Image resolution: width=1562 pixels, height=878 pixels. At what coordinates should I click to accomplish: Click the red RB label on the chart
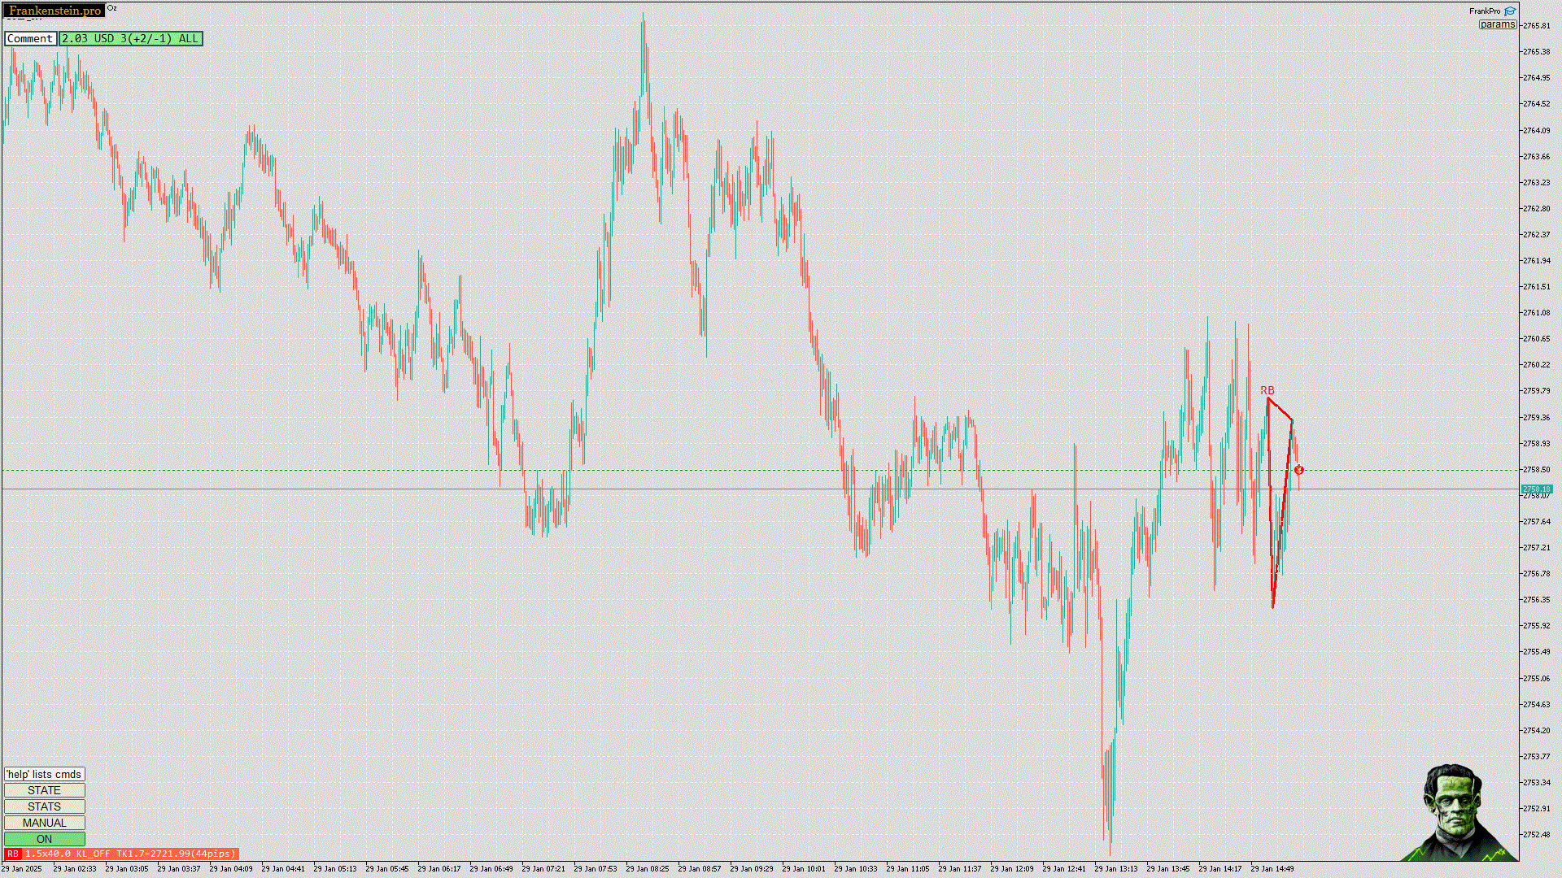[x=1267, y=390]
